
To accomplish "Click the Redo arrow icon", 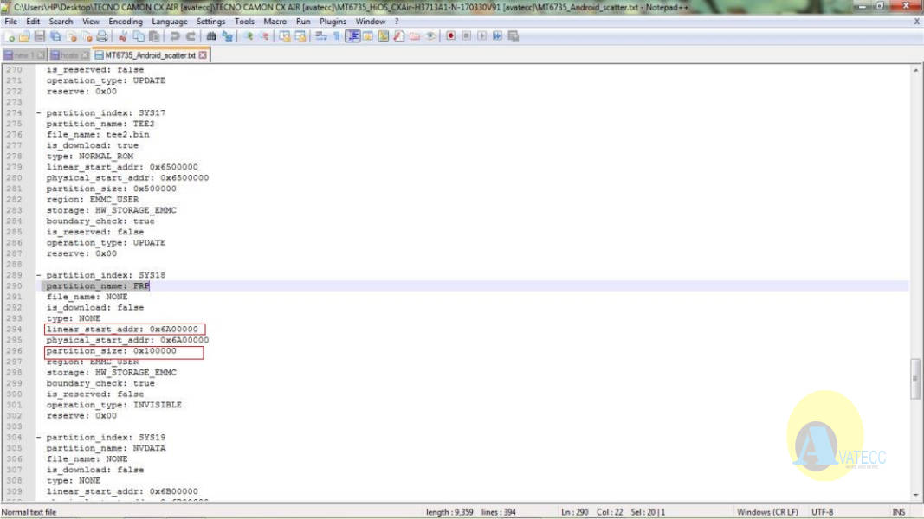I will [x=191, y=36].
